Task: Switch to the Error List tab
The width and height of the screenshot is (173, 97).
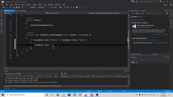Action: point(7,88)
